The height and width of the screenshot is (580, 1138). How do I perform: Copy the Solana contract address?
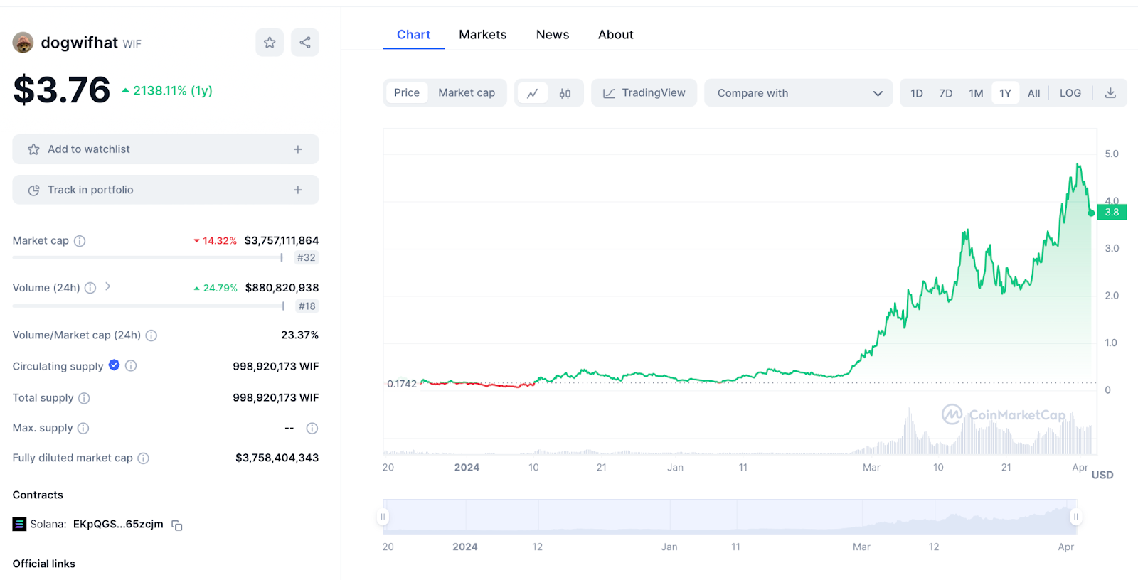click(x=177, y=525)
